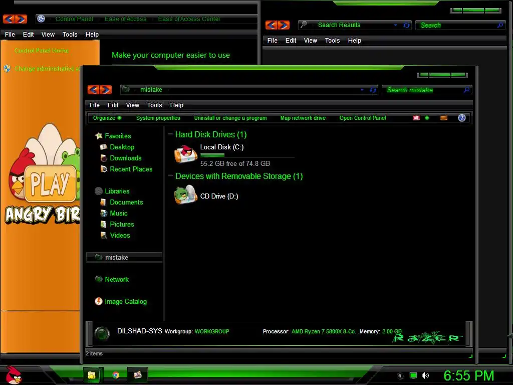513x385 pixels.
Task: Select the CD Drive (D:) icon
Action: click(185, 195)
